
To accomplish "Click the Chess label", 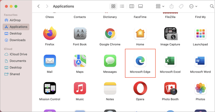I will pyautogui.click(x=50, y=17).
